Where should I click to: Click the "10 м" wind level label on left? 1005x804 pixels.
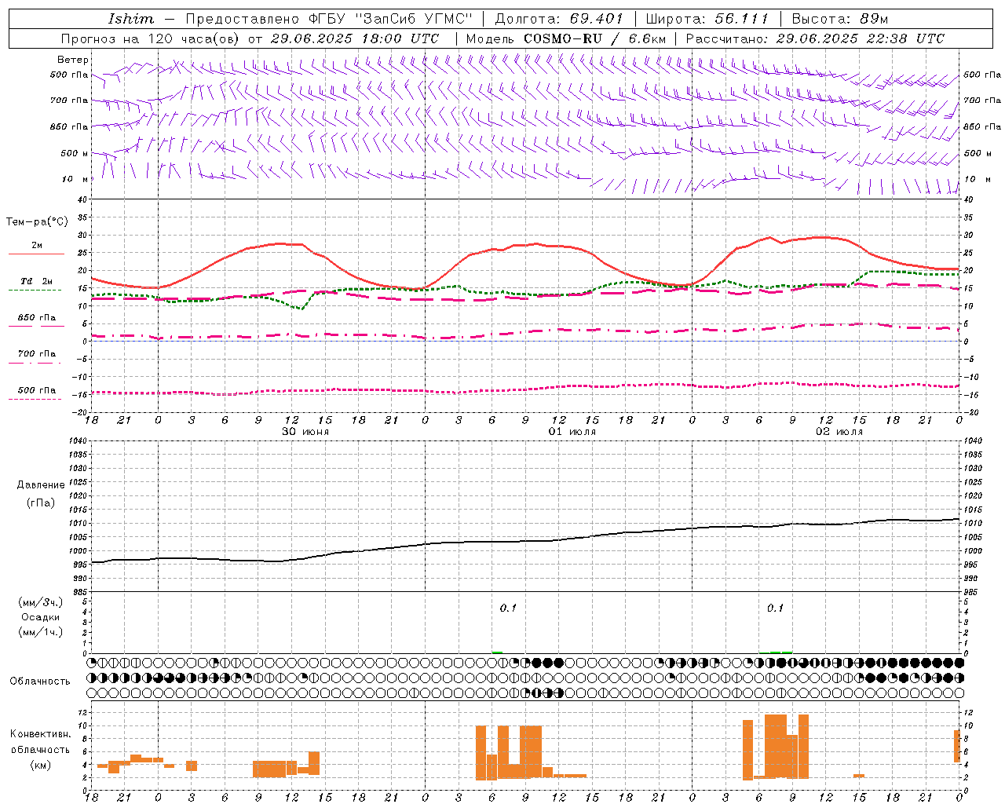[x=75, y=179]
